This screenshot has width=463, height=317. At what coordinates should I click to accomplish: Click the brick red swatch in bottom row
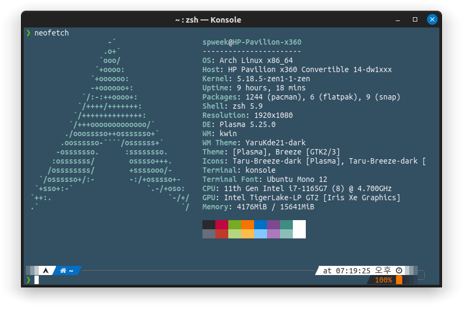coord(222,234)
